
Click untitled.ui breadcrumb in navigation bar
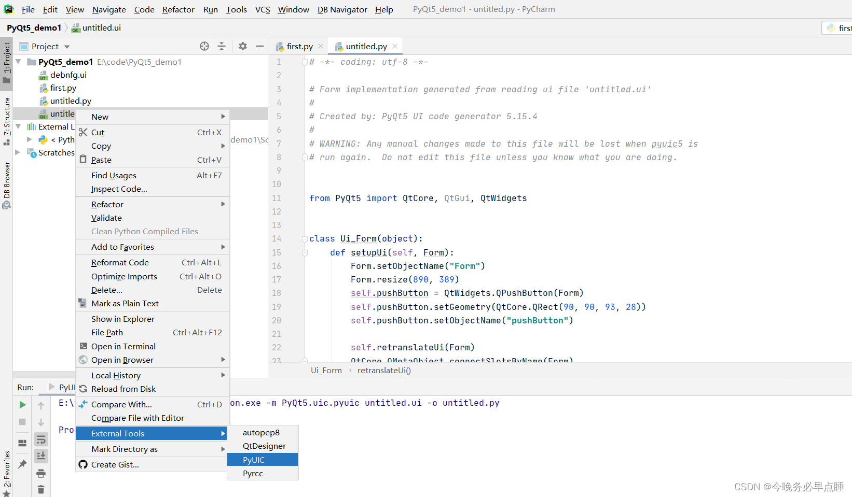click(97, 27)
